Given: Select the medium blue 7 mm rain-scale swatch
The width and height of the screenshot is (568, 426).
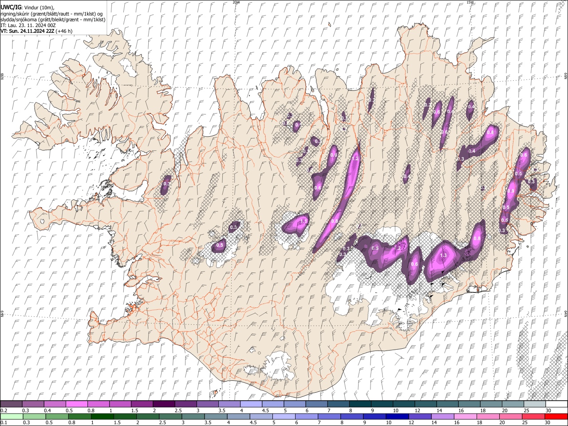Looking at the screenshot, I should pos(329,417).
